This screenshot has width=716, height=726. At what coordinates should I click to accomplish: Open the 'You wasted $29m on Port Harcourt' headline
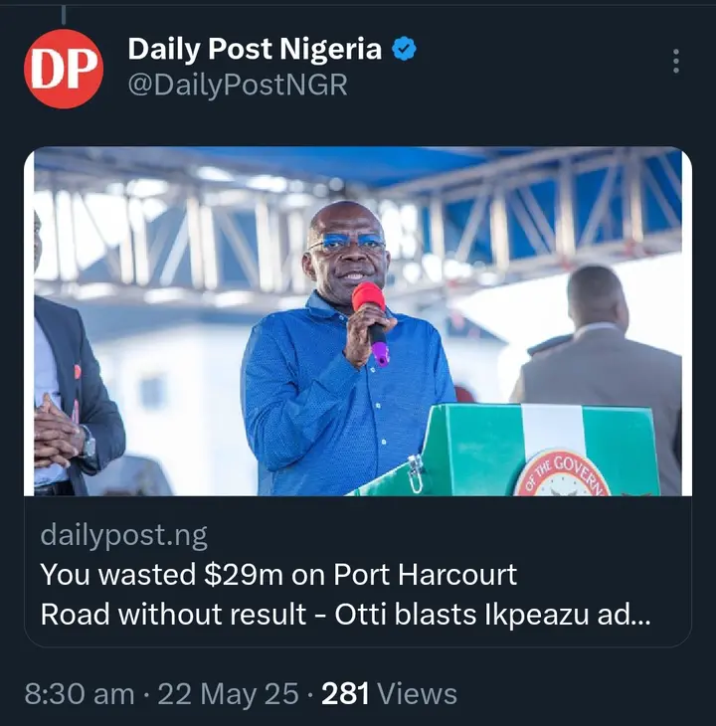coord(278,575)
